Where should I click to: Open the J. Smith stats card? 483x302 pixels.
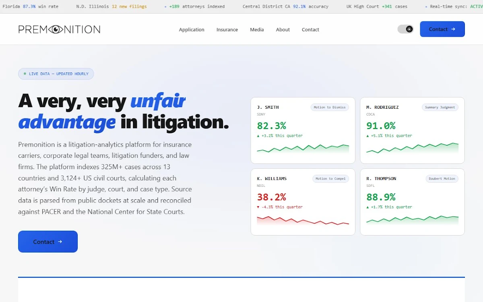pyautogui.click(x=303, y=130)
